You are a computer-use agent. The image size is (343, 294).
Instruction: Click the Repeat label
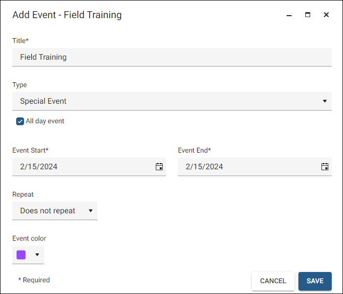(23, 194)
